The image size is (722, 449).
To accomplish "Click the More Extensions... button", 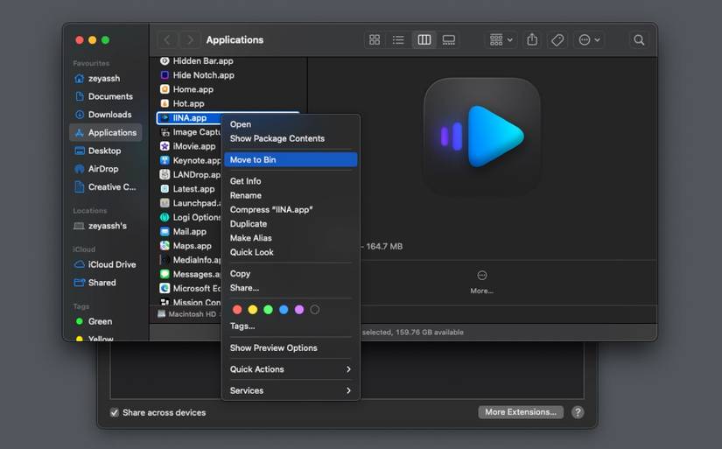I will (521, 412).
